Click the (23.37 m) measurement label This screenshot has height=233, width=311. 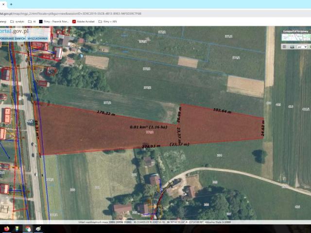[179, 144]
